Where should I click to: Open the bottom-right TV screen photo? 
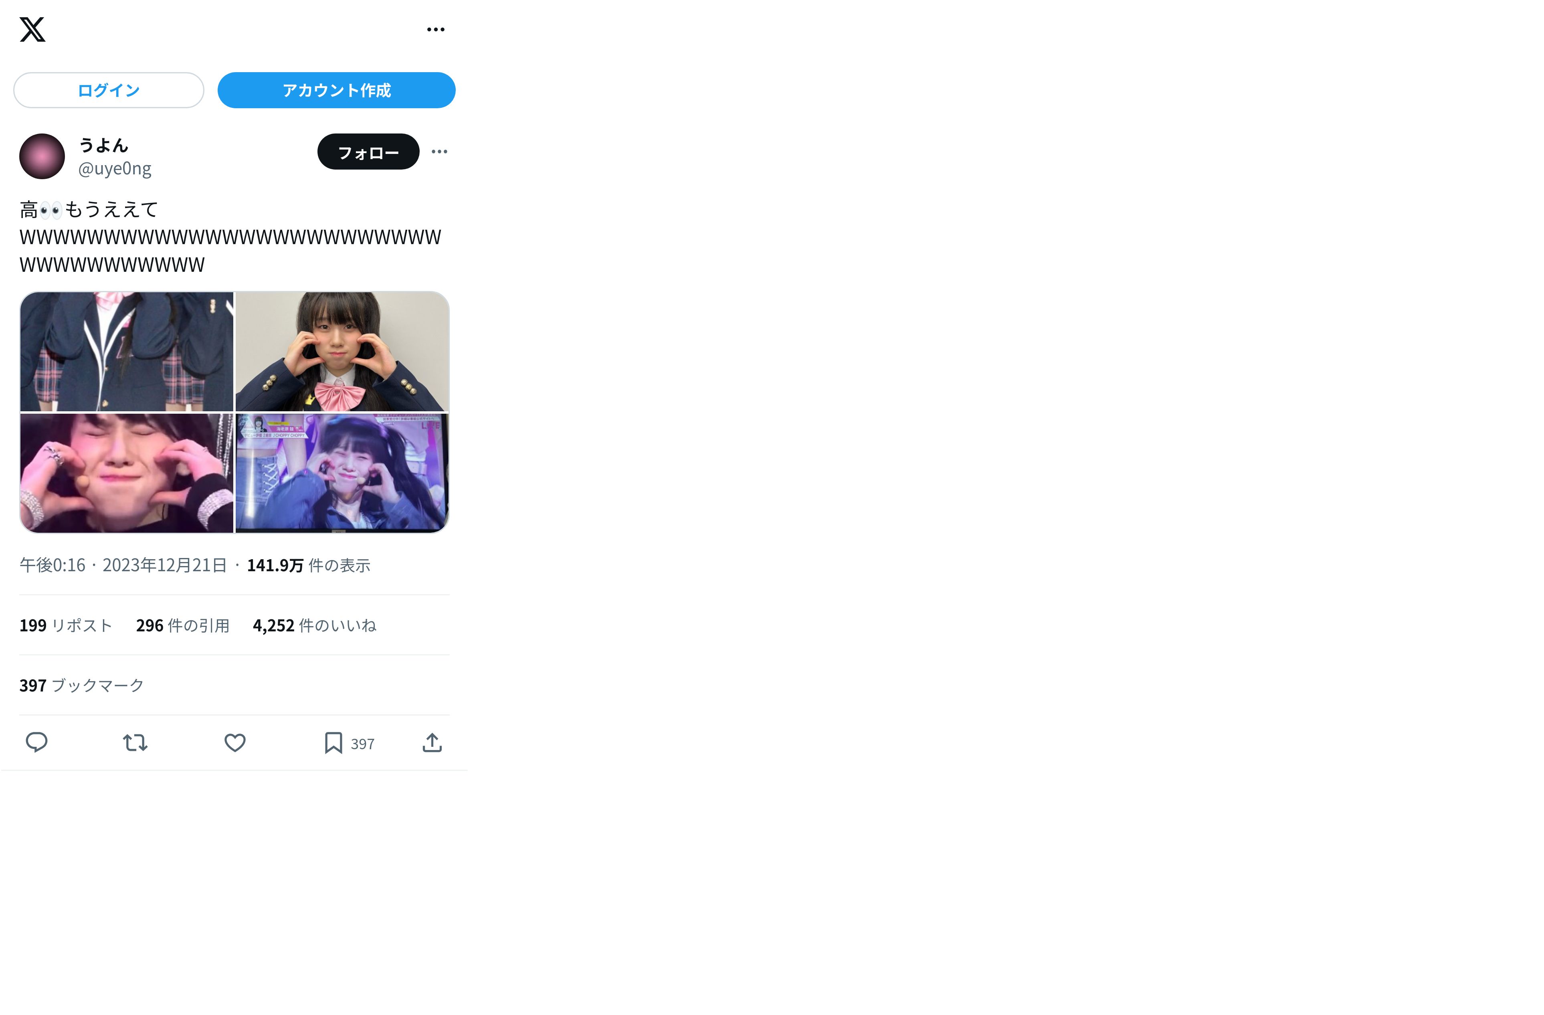point(342,473)
